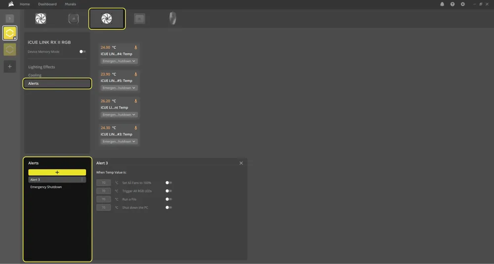Open iCUE settings gear
Viewport: 494px width, 264px height.
[462, 4]
